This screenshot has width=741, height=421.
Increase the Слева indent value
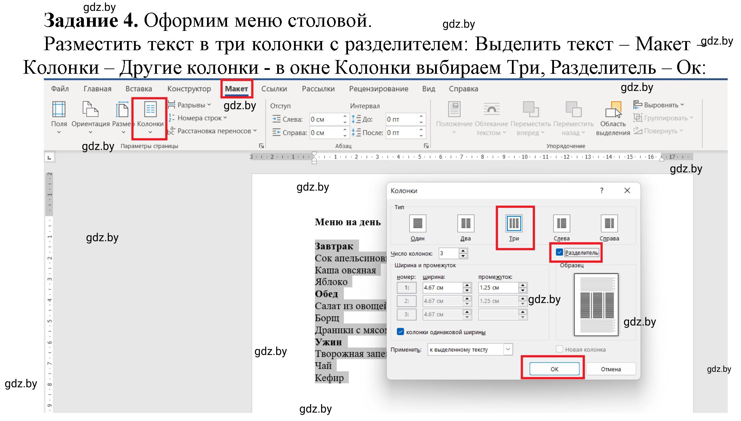tap(345, 117)
